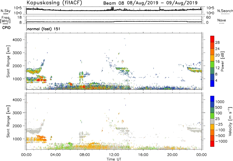Click the 4 tick label on the Power colorbar
Image resolution: width=233 pixels, height=161 pixels.
point(216,80)
